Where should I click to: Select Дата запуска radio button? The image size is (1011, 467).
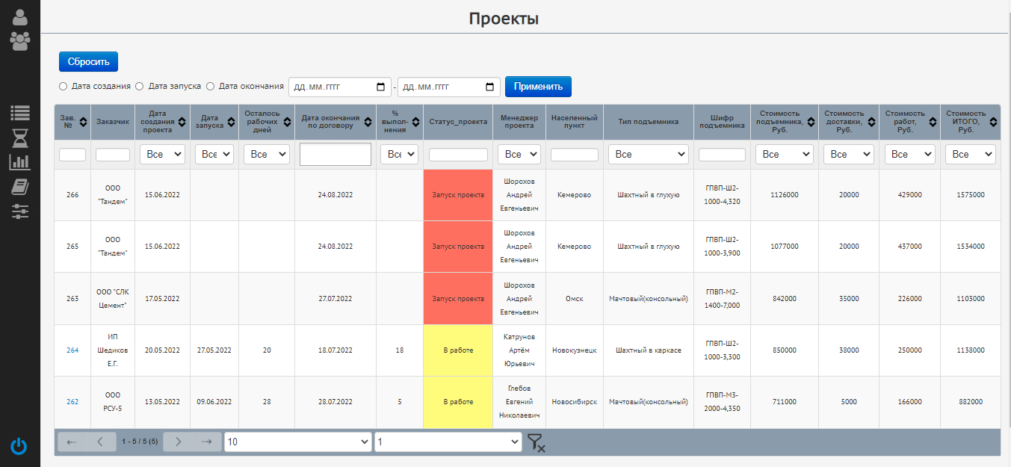tap(139, 87)
